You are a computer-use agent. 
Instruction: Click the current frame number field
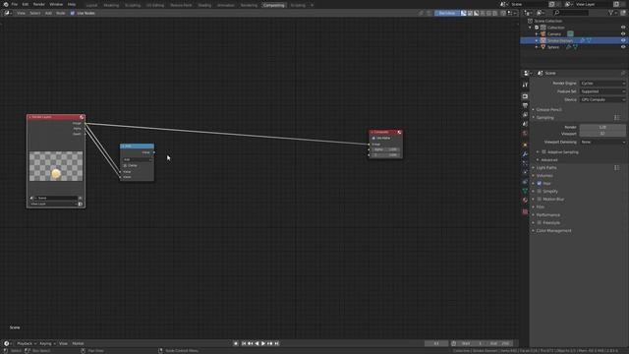pos(436,343)
